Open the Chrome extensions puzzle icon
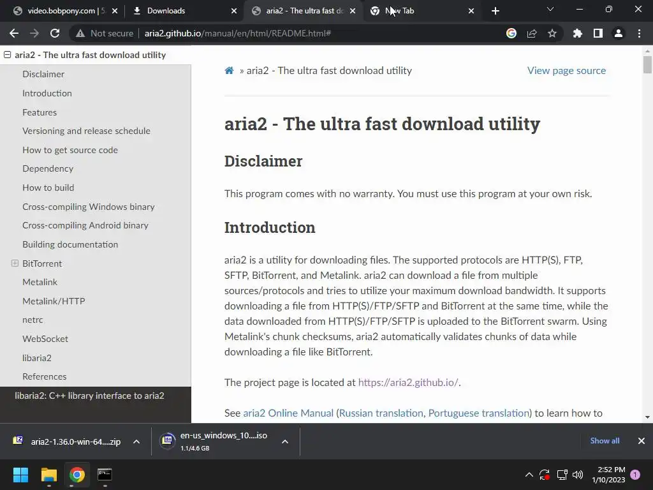The width and height of the screenshot is (653, 490). pyautogui.click(x=577, y=33)
